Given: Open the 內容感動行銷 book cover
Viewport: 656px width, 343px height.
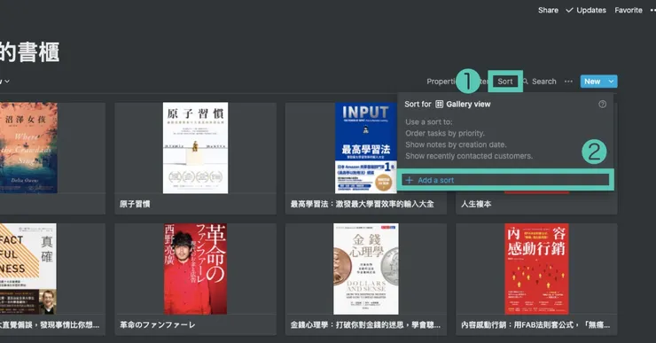Looking at the screenshot, I should [x=536, y=269].
